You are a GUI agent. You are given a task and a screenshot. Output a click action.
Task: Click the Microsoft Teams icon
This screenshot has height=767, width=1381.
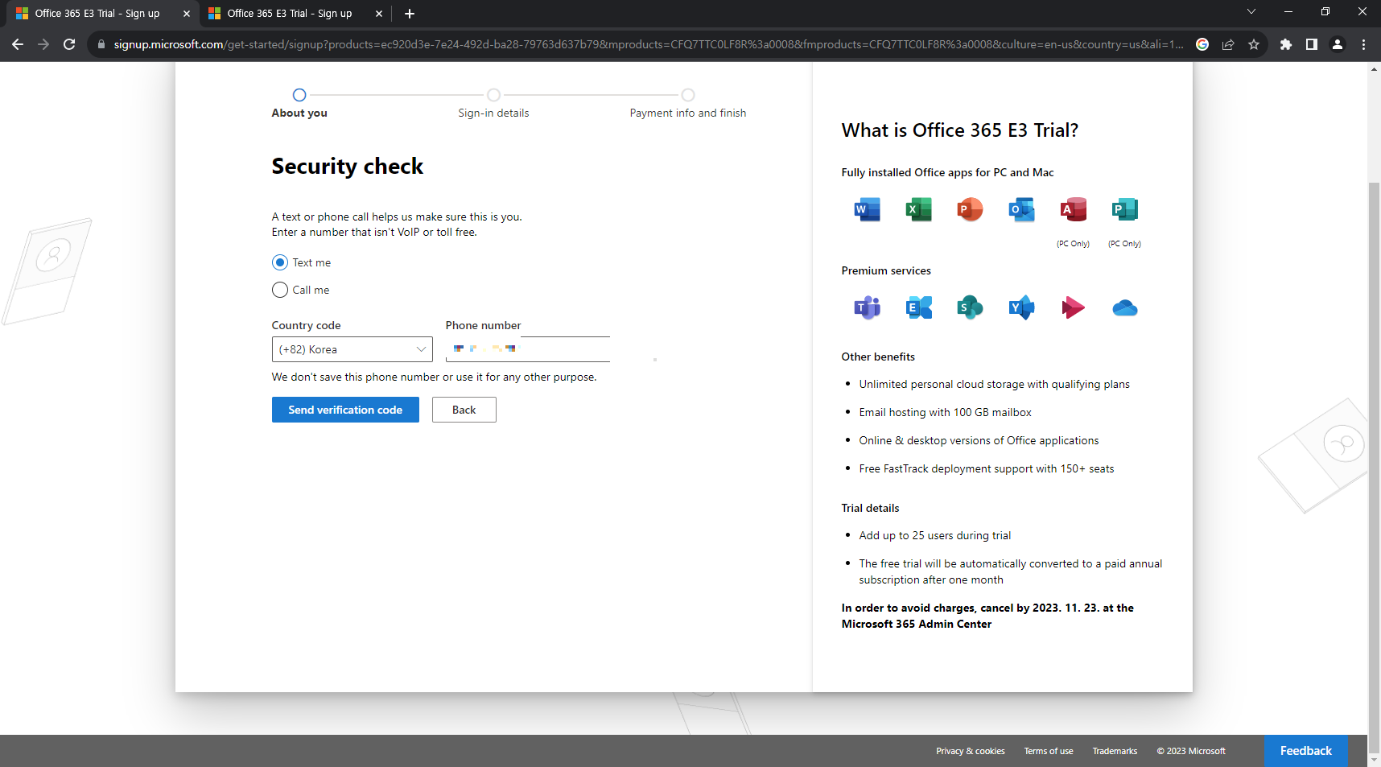(867, 307)
